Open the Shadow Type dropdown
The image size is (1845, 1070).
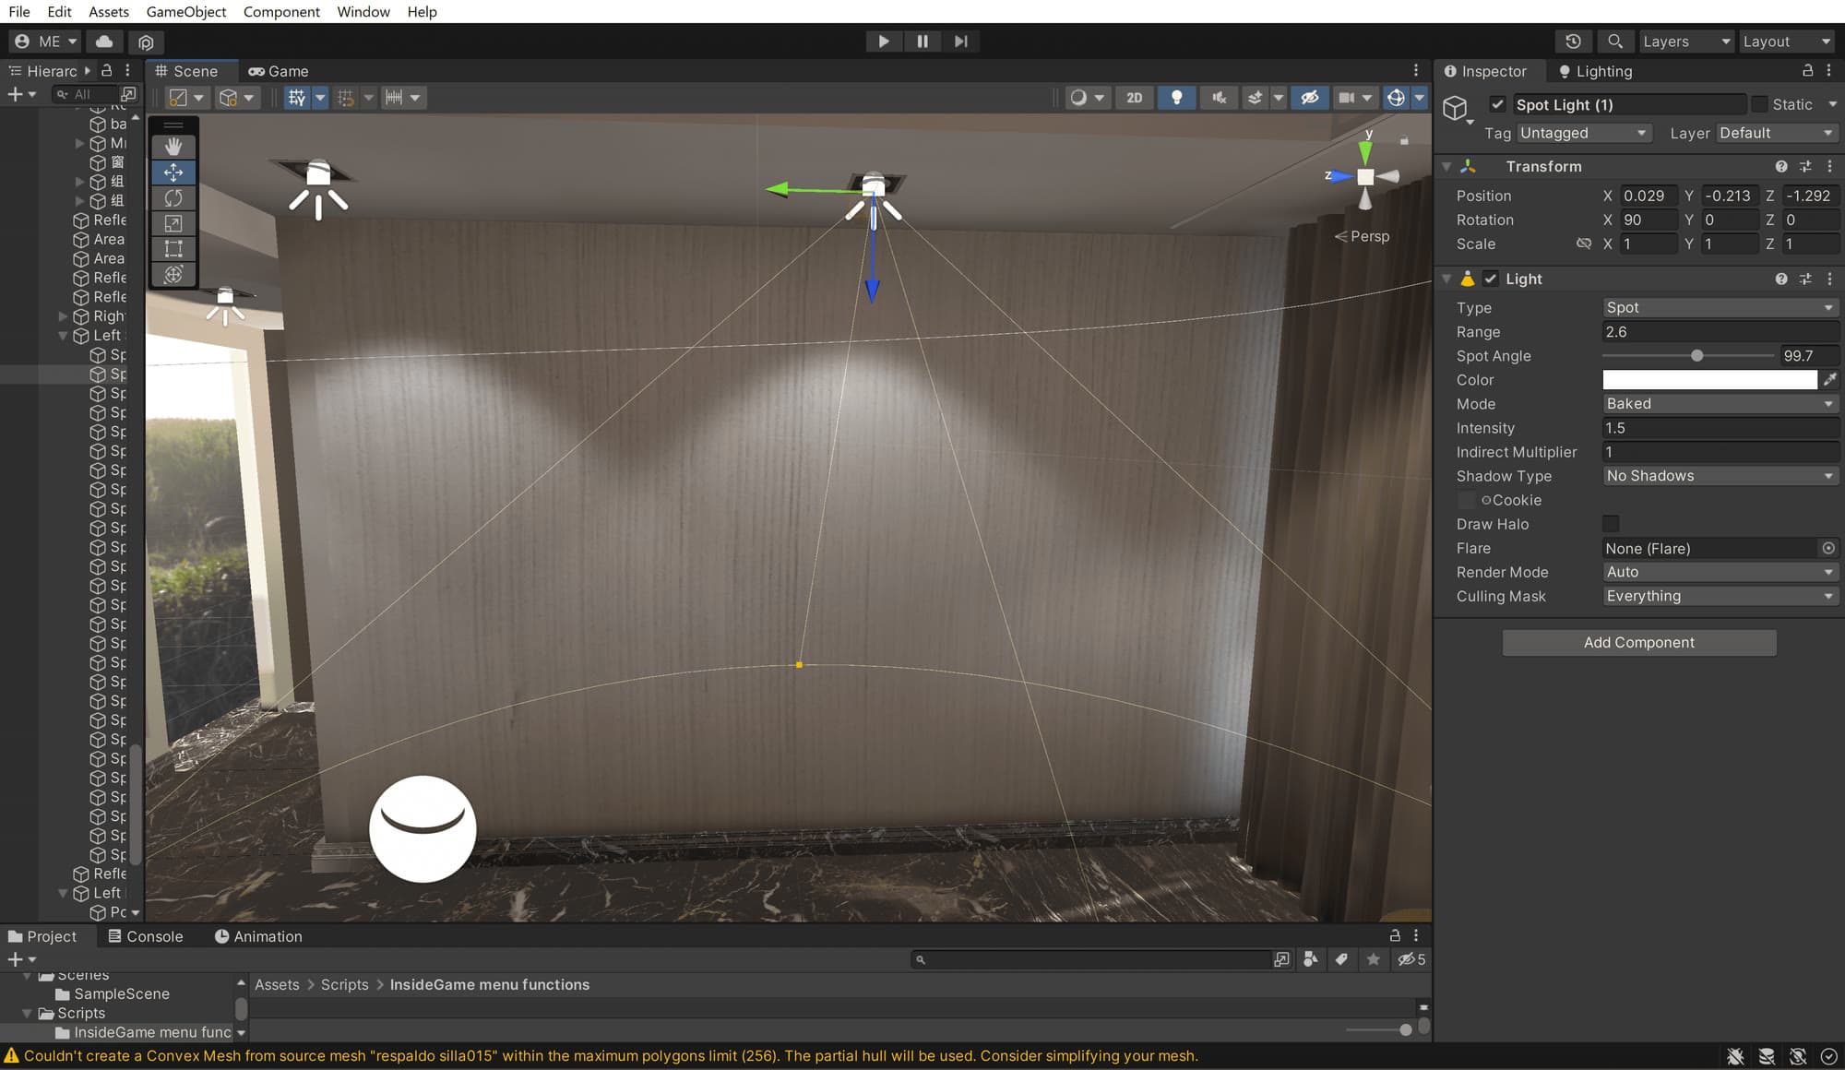pyautogui.click(x=1720, y=475)
